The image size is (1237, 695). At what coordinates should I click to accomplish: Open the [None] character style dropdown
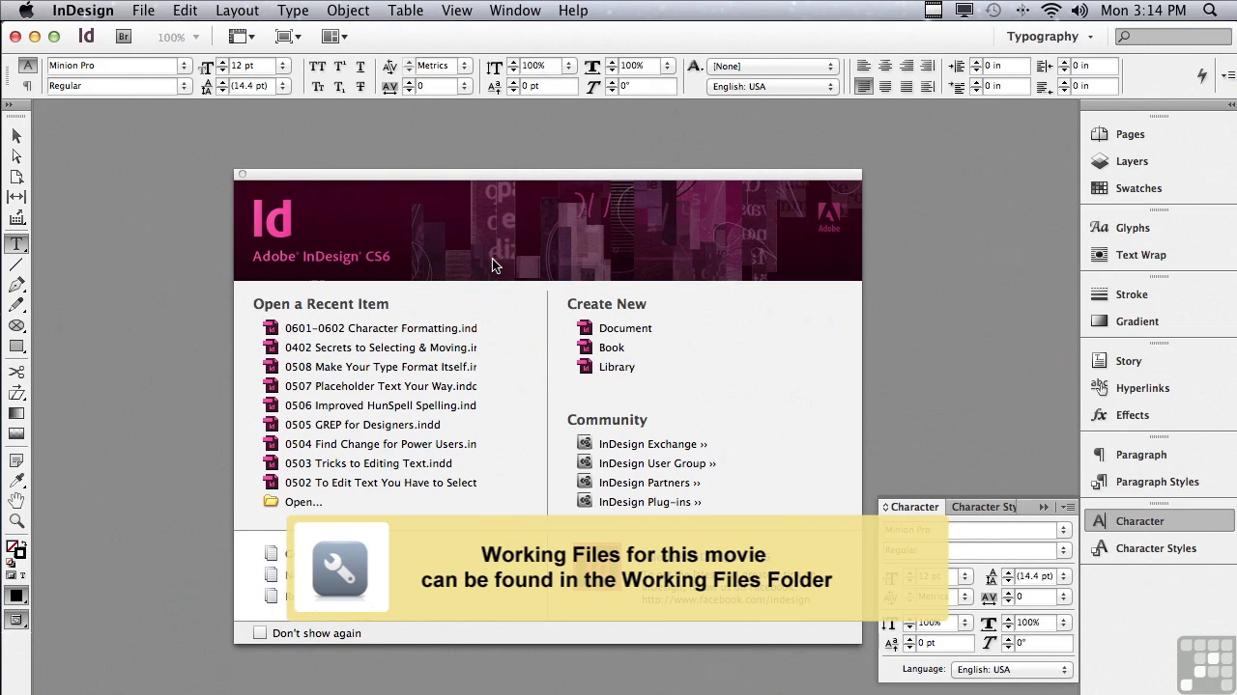pyautogui.click(x=773, y=67)
